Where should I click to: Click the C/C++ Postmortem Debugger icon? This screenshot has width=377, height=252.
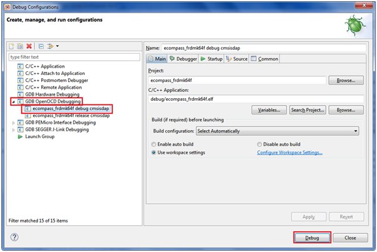tap(21, 80)
